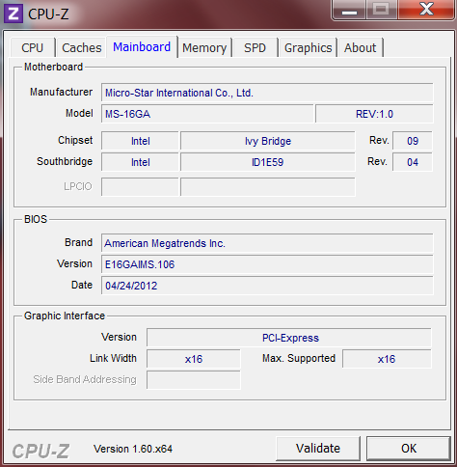
Task: Click the BIOS Date 04/24/2012 field
Action: [x=267, y=286]
